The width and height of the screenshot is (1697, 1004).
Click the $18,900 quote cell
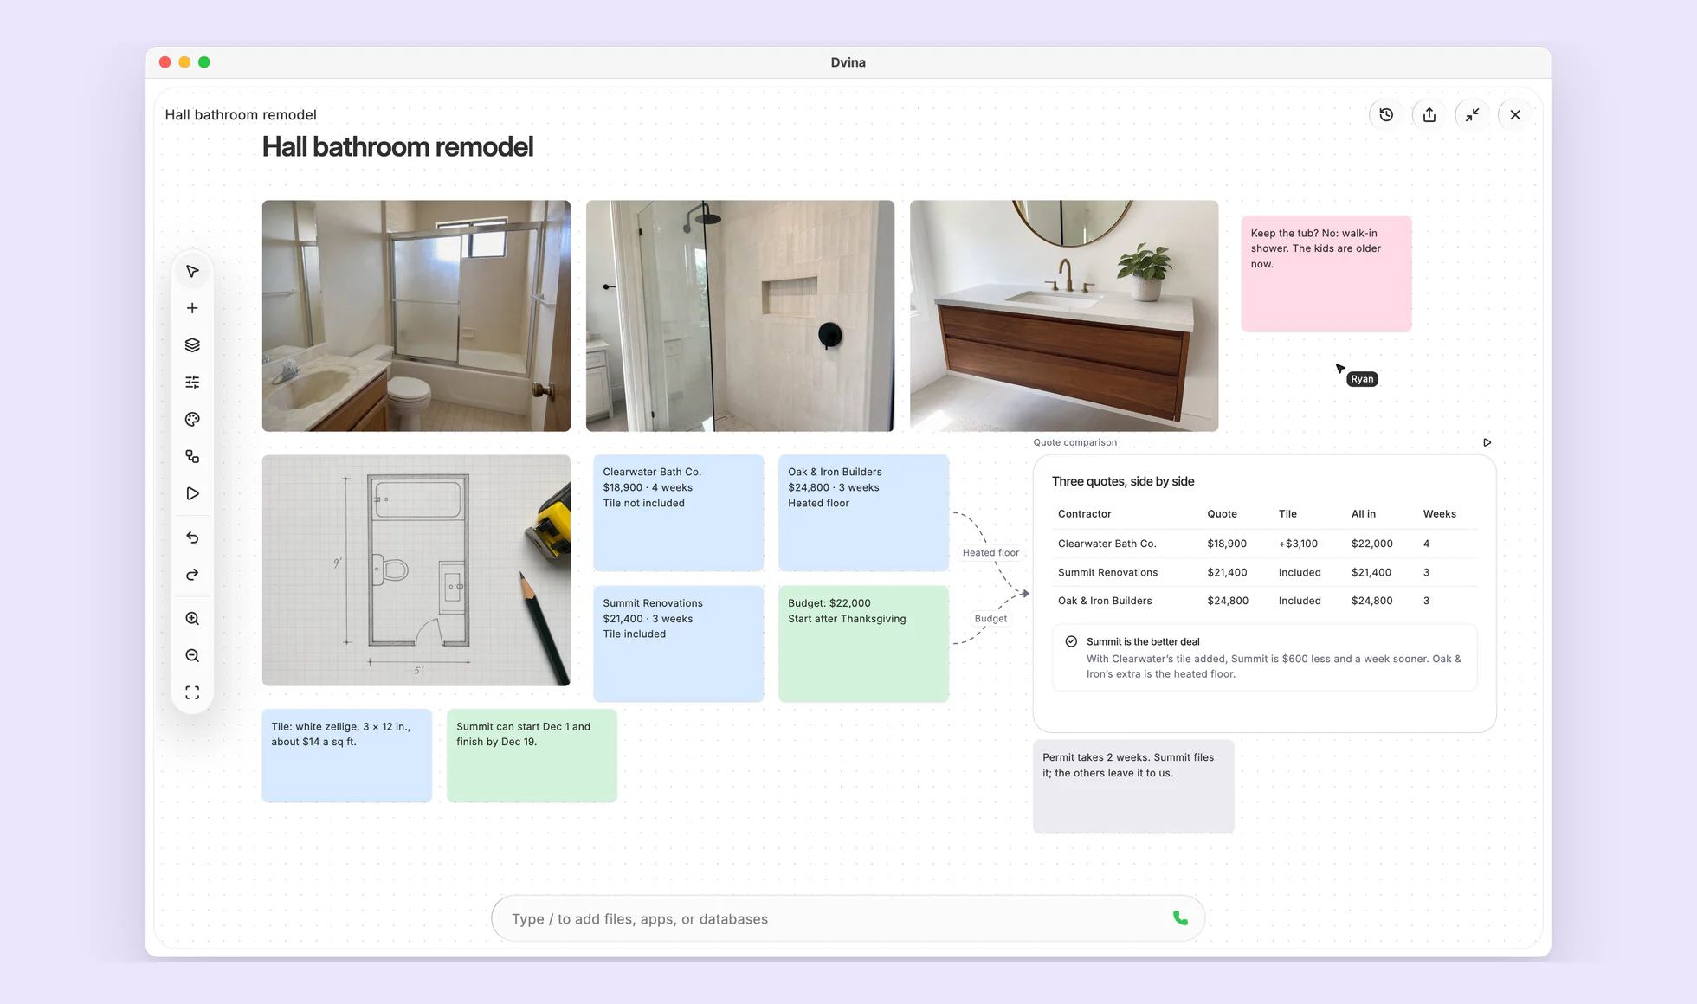point(1227,544)
